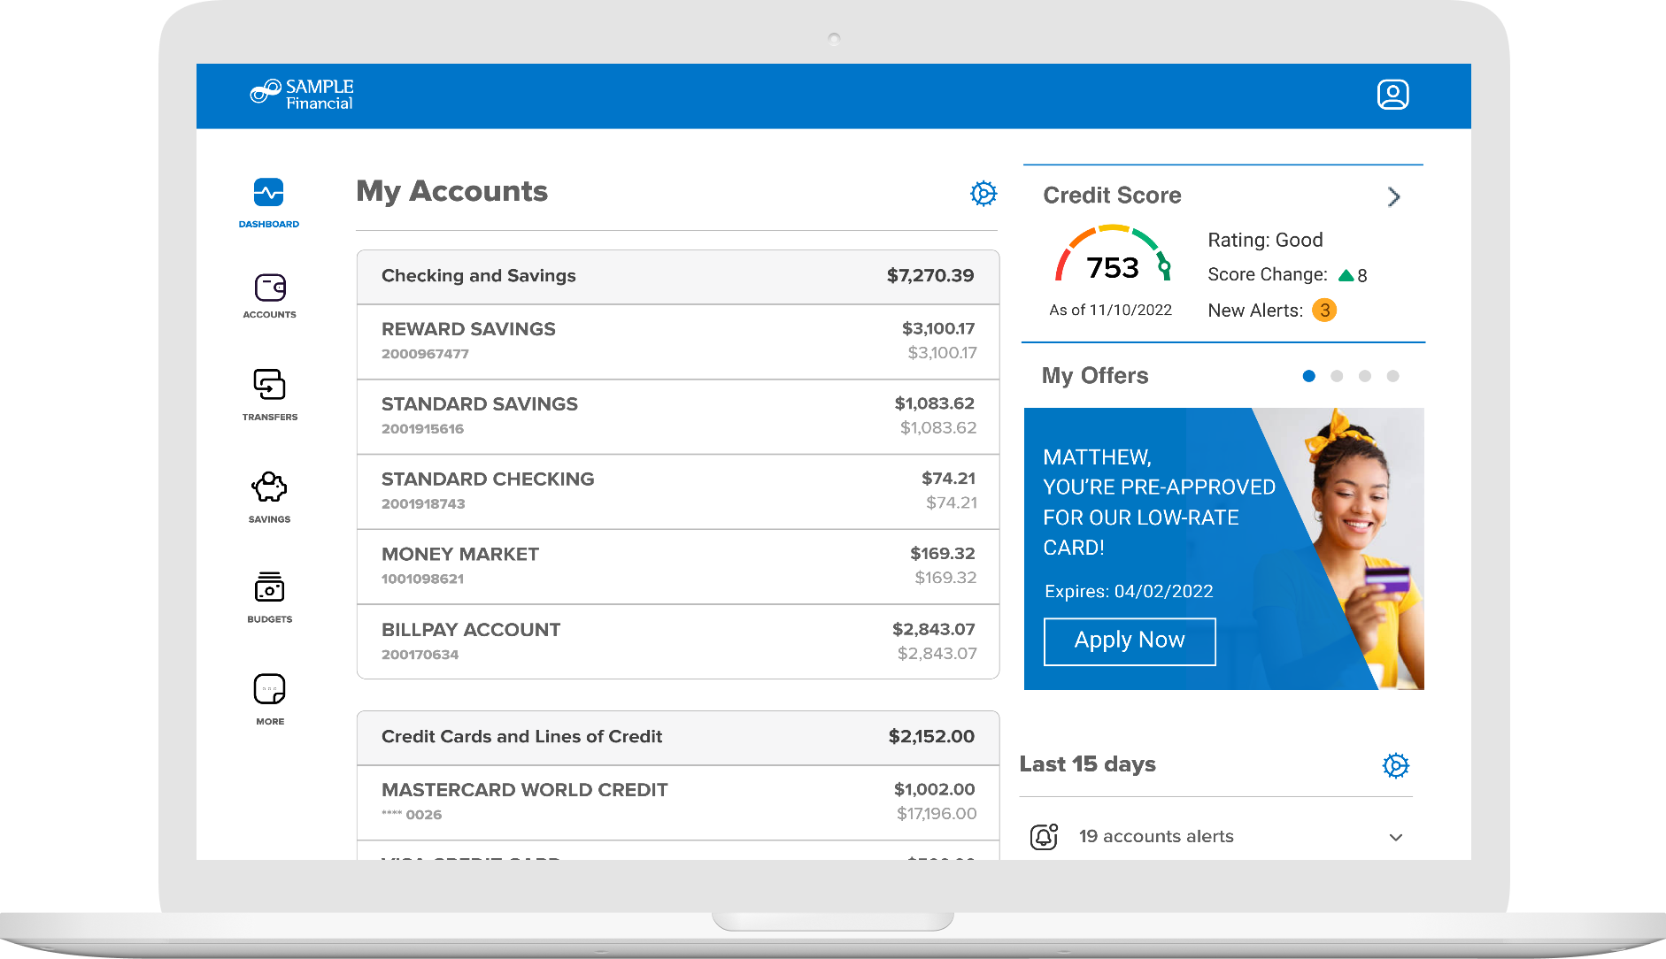Click the account alerts bell icon
Viewport: 1666px width, 959px height.
coord(1045,836)
